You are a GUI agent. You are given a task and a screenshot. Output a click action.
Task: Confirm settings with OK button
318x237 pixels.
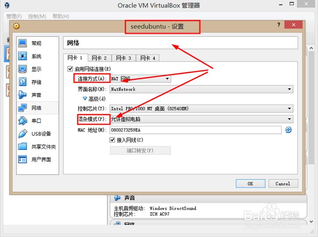click(251, 184)
